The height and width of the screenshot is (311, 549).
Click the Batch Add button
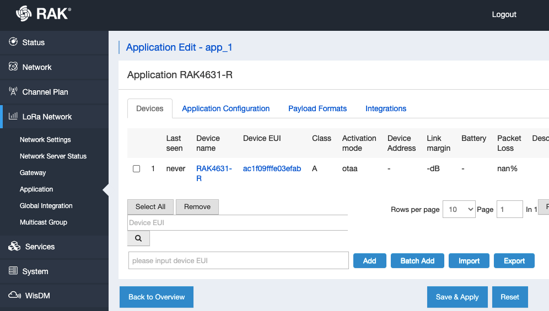click(x=417, y=260)
